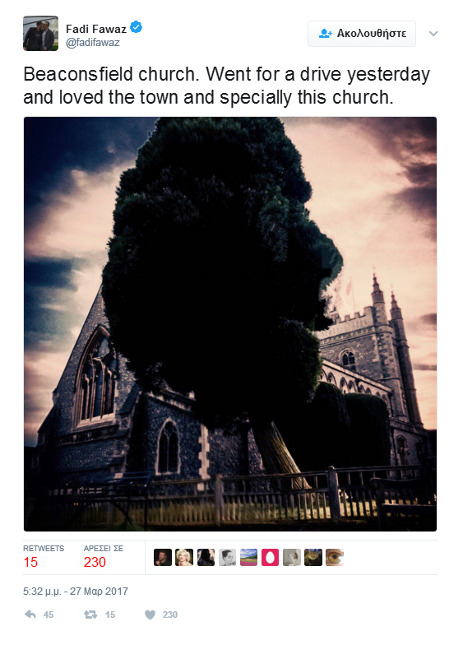Open the eye close-up liker avatar
The width and height of the screenshot is (463, 645).
tap(334, 558)
